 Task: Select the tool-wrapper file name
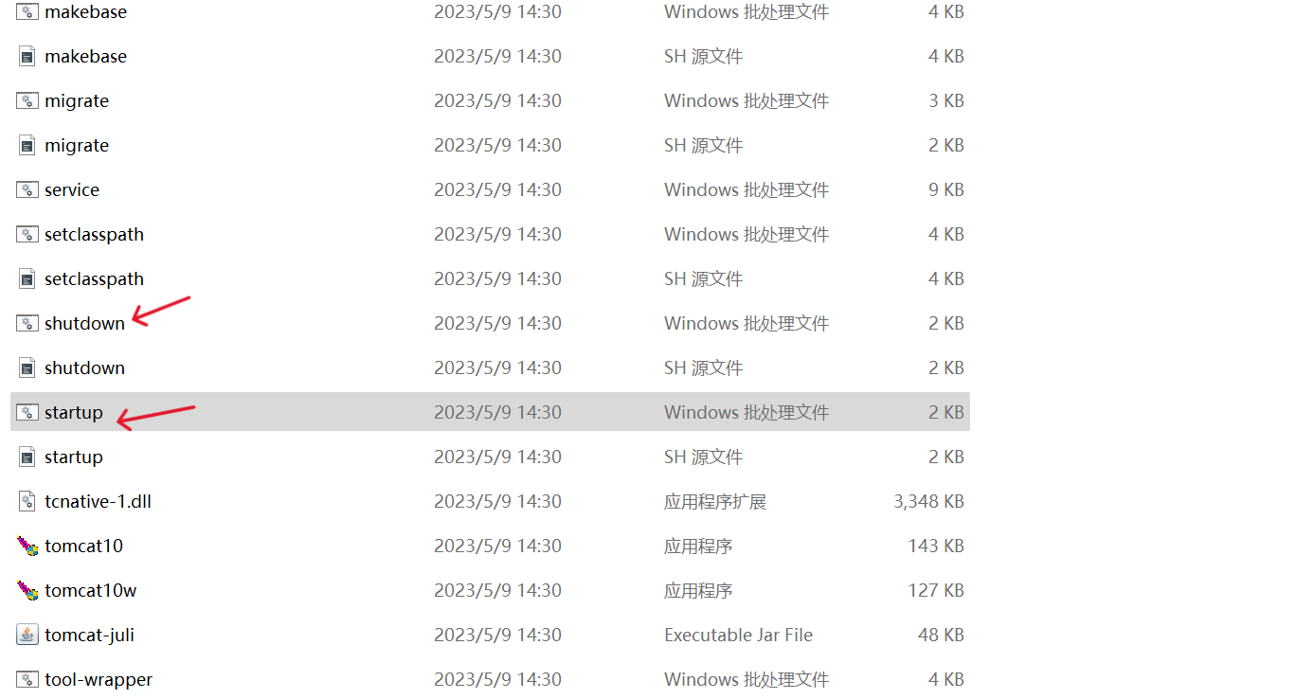pos(99,680)
